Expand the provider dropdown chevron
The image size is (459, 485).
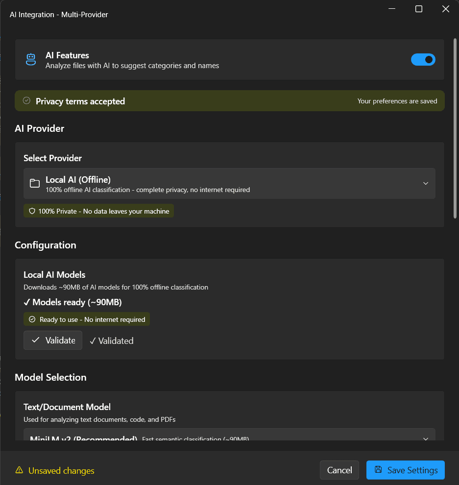point(425,183)
